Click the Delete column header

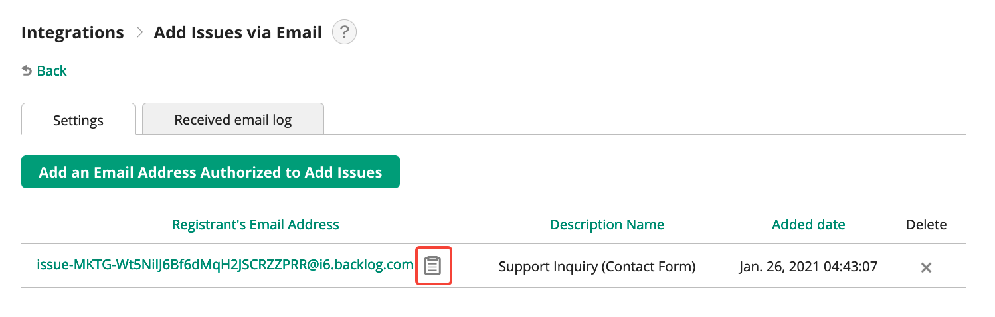(926, 225)
